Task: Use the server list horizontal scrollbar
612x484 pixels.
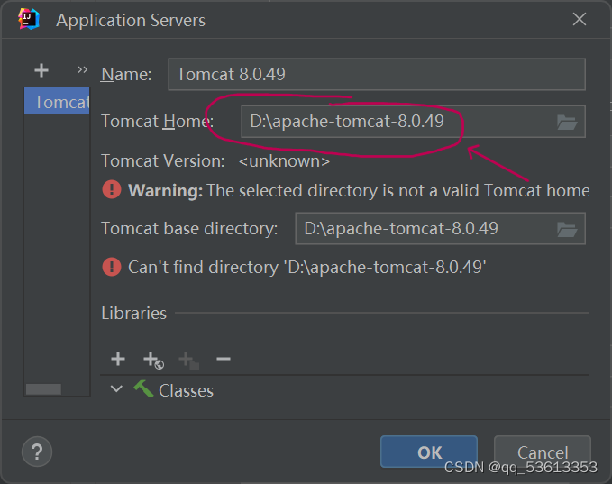Action: 43,389
